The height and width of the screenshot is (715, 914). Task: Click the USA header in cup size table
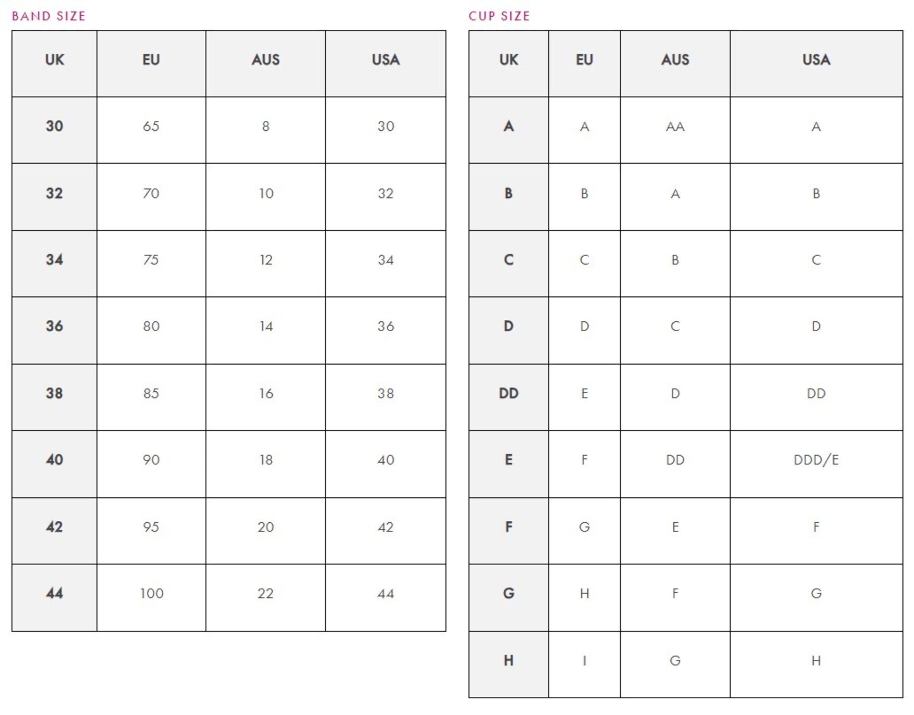pyautogui.click(x=816, y=60)
